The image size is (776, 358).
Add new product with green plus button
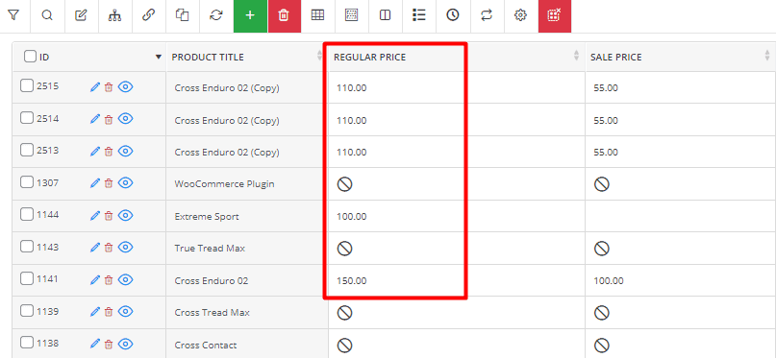coord(250,15)
